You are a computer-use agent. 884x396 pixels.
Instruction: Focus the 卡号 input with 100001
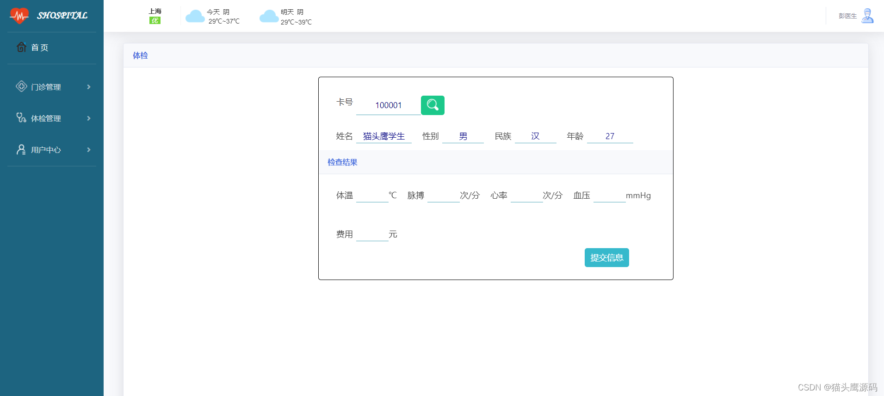389,105
